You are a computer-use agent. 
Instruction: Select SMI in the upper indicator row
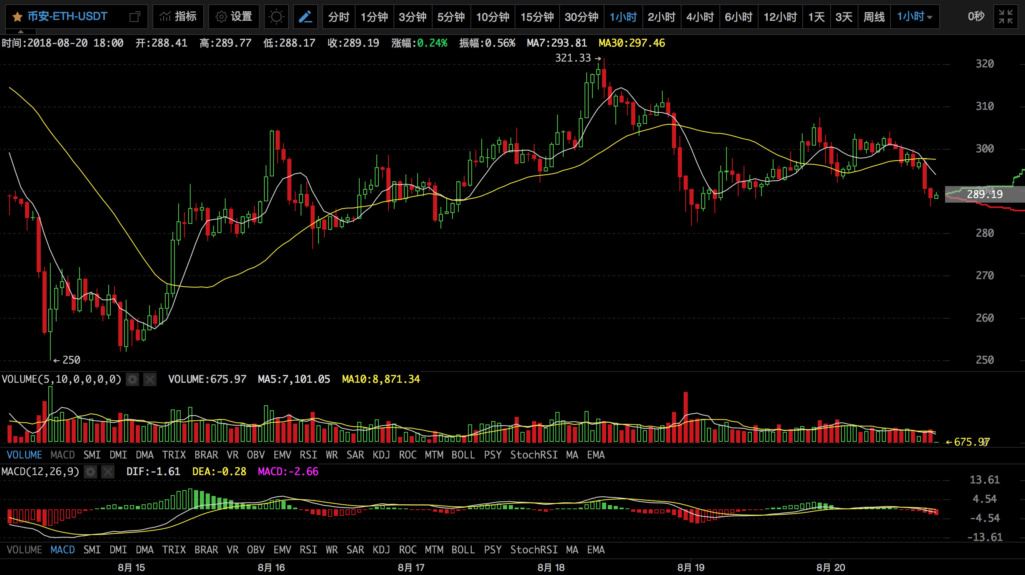tap(92, 455)
